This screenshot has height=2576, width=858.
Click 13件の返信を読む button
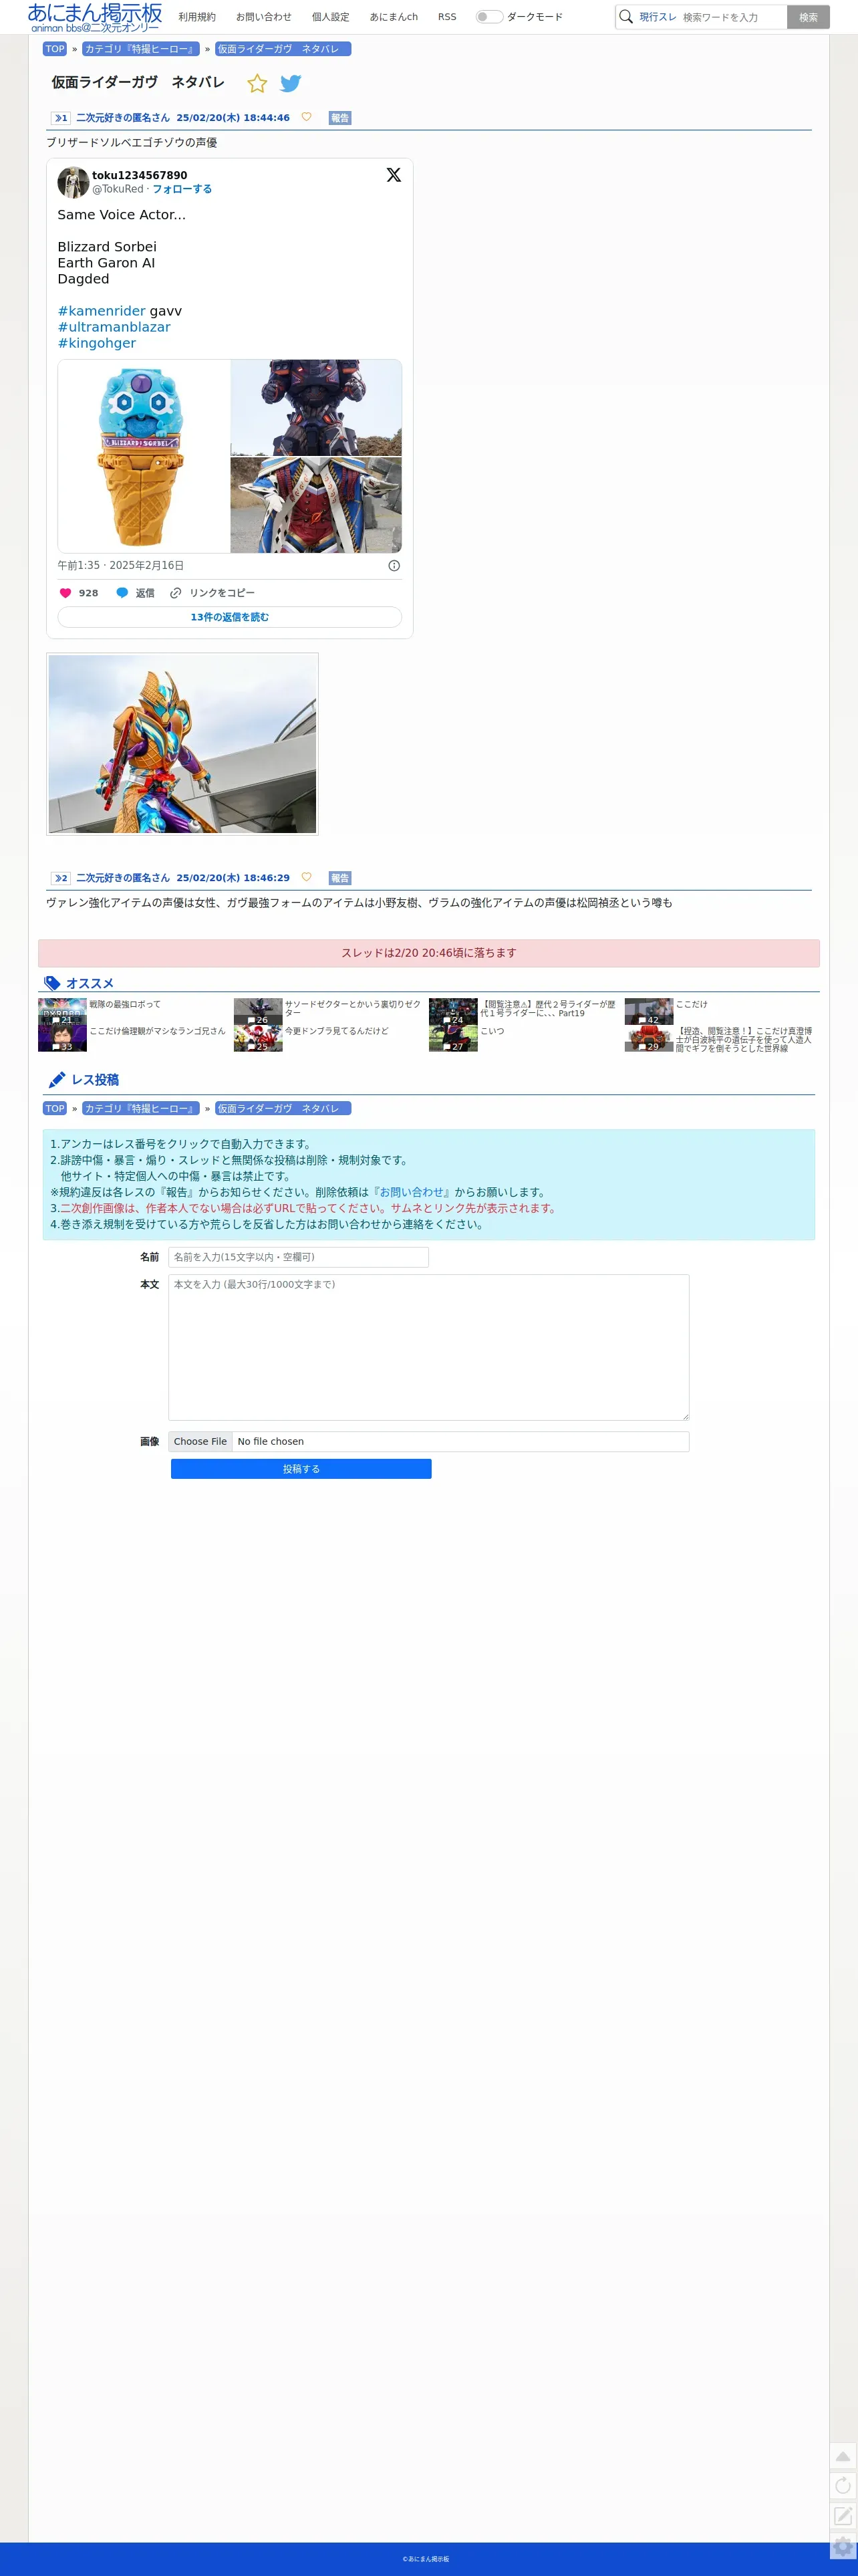[x=230, y=617]
